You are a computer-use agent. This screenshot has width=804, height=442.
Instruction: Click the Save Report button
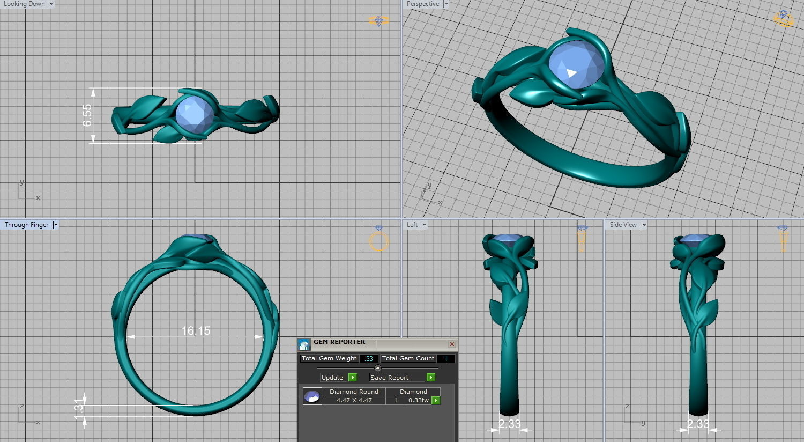(x=397, y=378)
